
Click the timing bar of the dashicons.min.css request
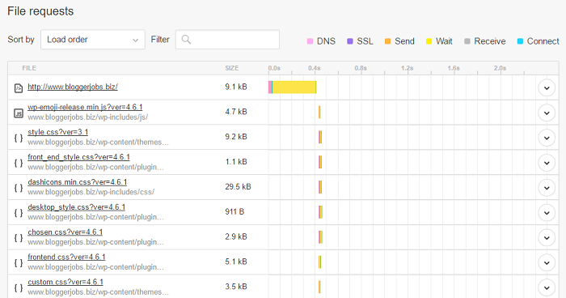point(320,187)
